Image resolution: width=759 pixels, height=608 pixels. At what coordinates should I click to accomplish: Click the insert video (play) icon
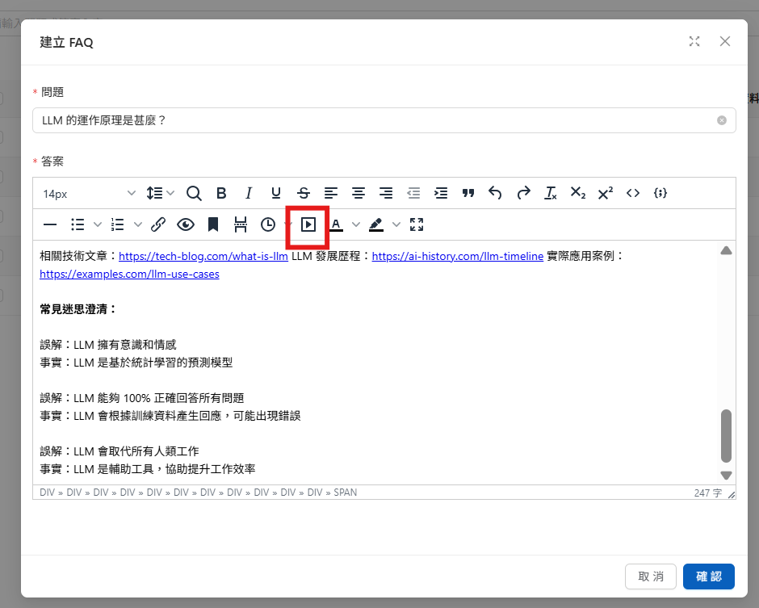308,224
